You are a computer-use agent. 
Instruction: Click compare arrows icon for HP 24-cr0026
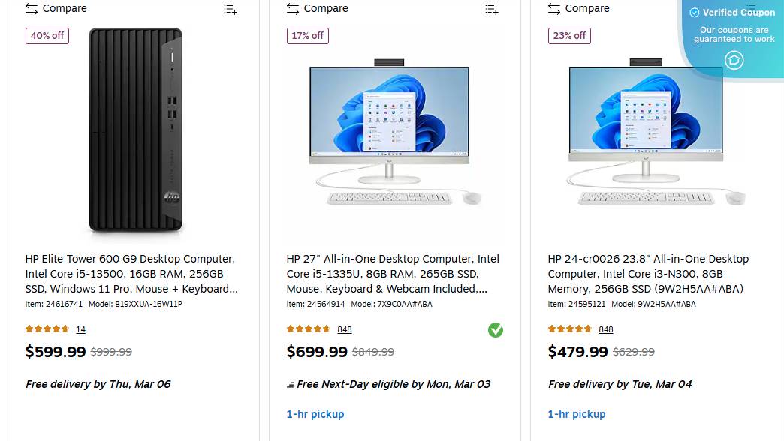point(554,9)
